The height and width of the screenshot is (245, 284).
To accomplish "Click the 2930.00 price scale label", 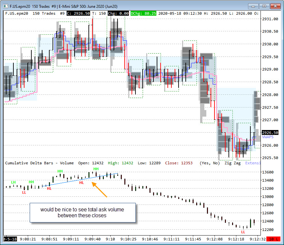I will pos(270,44).
